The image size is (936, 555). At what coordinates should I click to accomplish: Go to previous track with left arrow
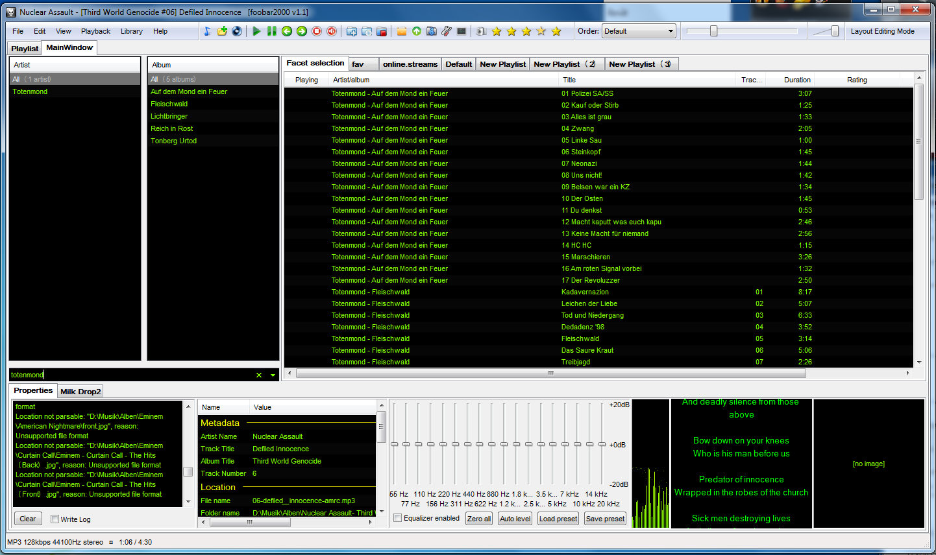point(287,31)
